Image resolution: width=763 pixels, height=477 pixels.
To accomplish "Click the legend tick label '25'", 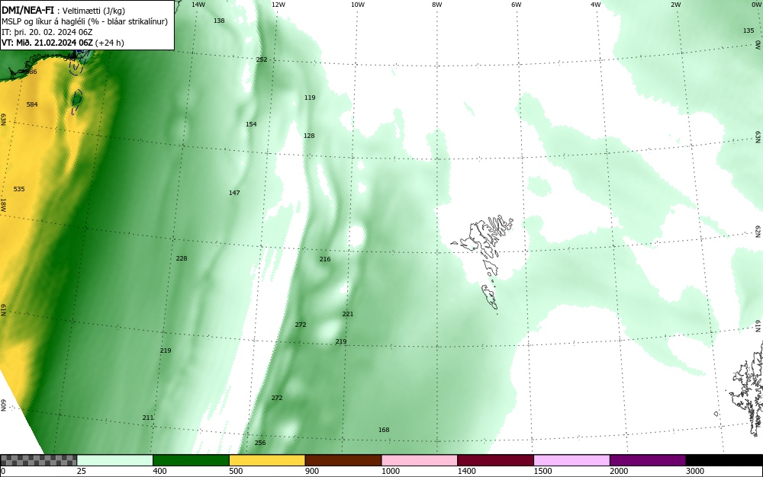I will point(82,471).
